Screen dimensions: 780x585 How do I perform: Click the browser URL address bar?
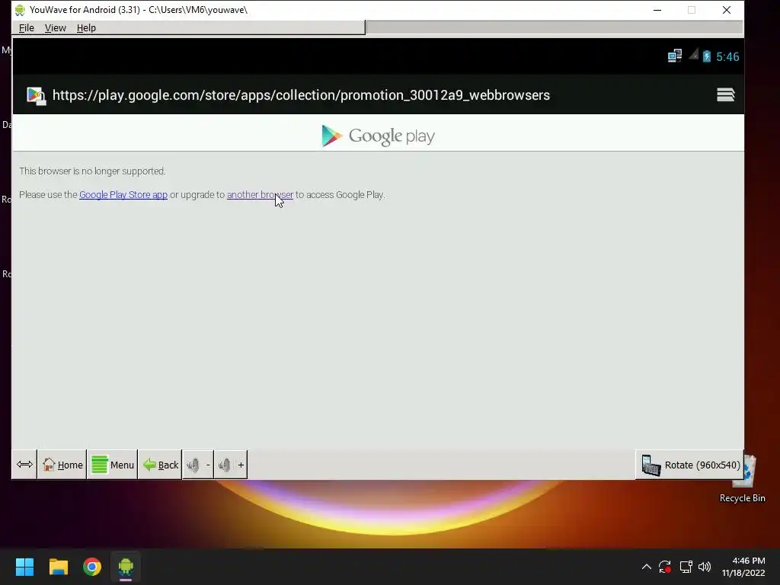[301, 95]
